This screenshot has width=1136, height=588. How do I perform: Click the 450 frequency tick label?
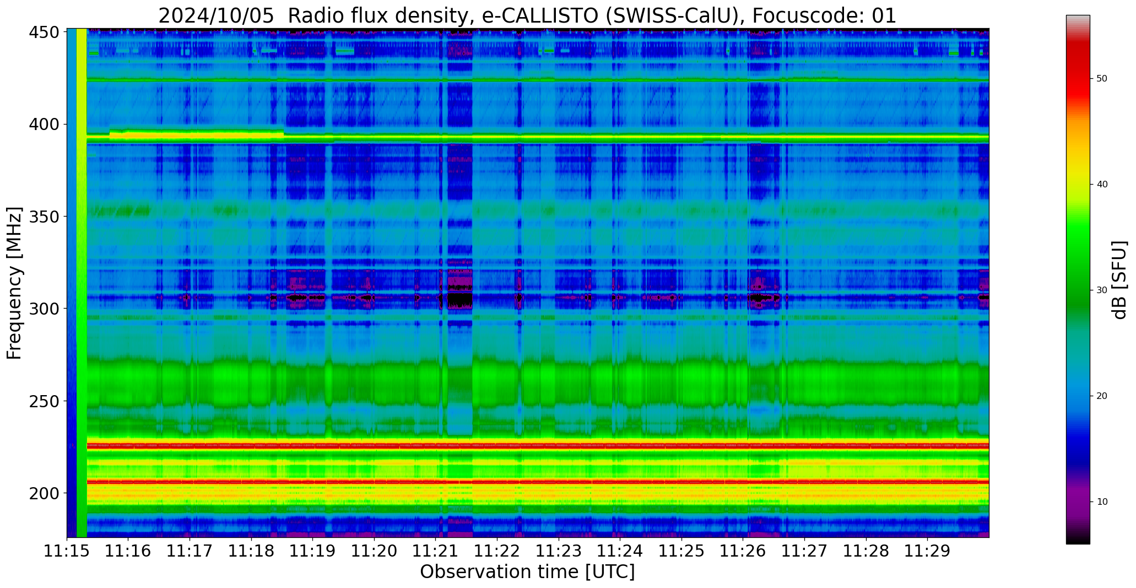click(x=44, y=33)
